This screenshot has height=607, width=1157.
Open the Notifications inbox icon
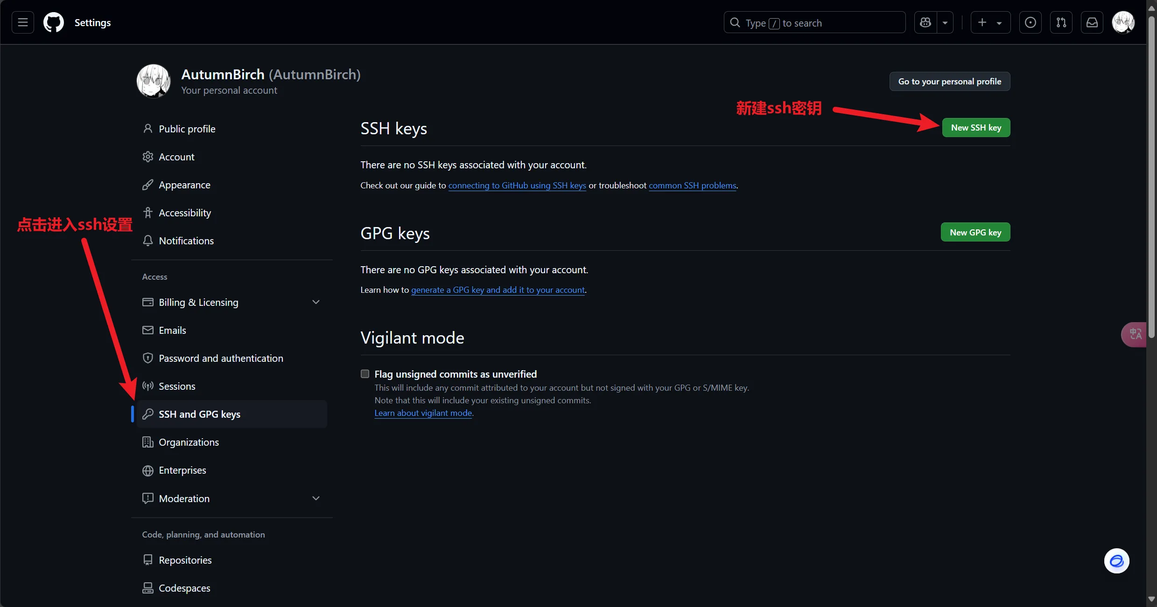point(1092,22)
